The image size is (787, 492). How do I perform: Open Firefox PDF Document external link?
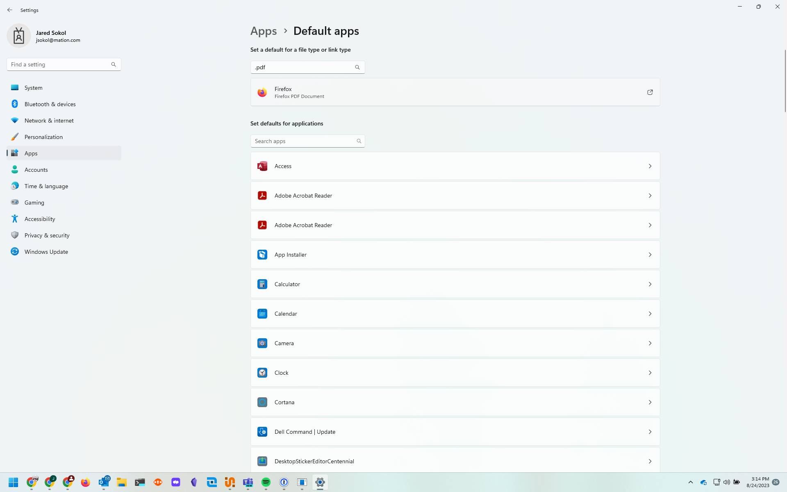click(x=650, y=92)
